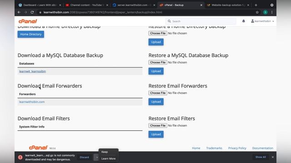Open Chrome three-dot menu
The image size is (291, 163).
(272, 12)
